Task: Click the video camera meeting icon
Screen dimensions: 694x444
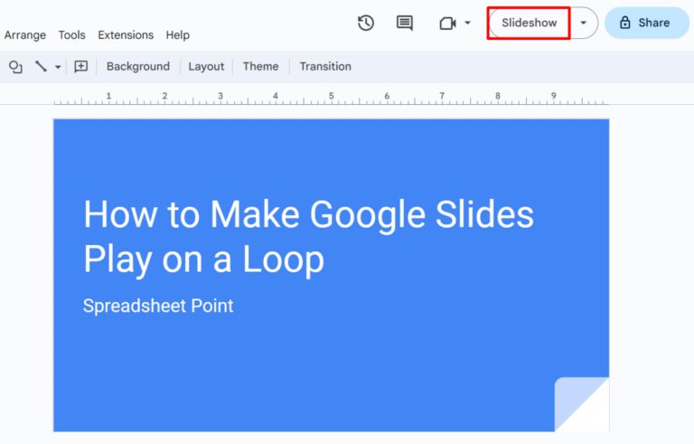Action: pyautogui.click(x=447, y=23)
